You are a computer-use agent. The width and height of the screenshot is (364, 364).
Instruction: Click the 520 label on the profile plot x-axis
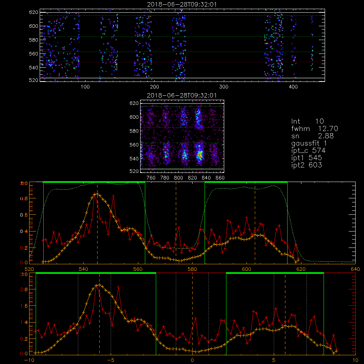coord(29,269)
